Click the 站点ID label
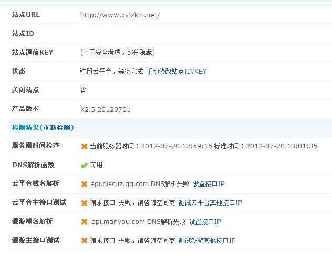Viewport: 332px width, 255px height. 23,34
